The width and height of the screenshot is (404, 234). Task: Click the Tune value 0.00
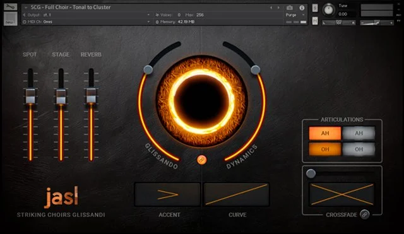(x=343, y=14)
